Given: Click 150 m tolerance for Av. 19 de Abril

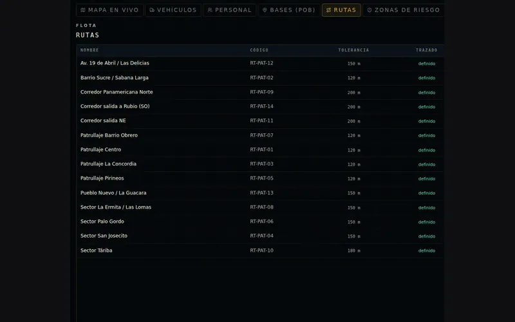Looking at the screenshot, I should [353, 64].
